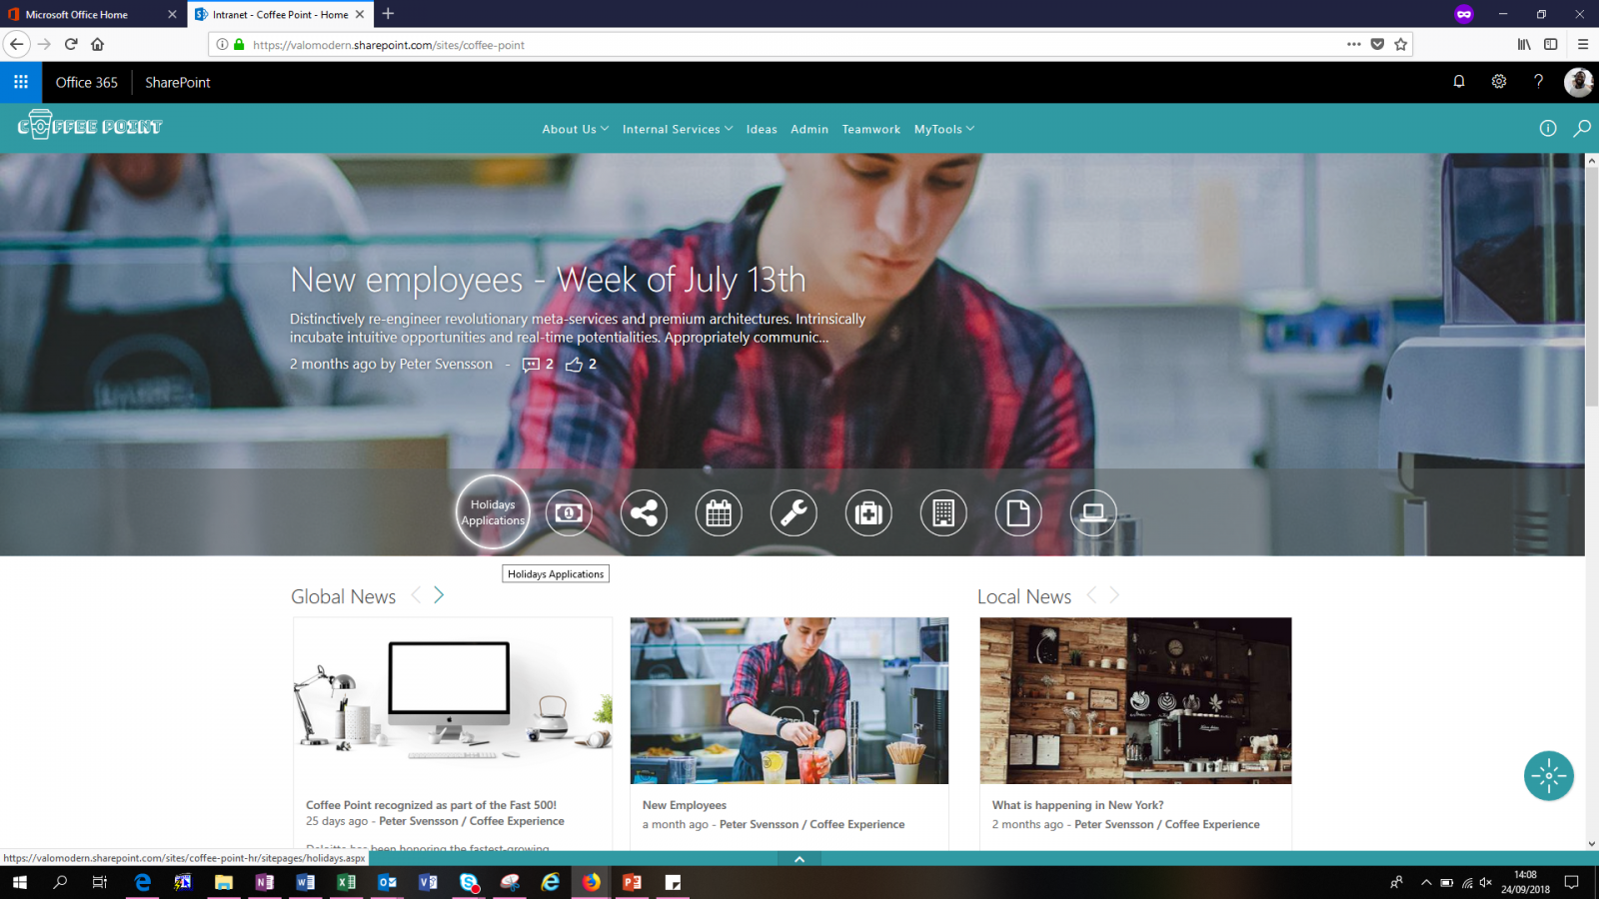Viewport: 1599px width, 899px height.
Task: Expand the Internal Services menu
Action: tap(678, 129)
